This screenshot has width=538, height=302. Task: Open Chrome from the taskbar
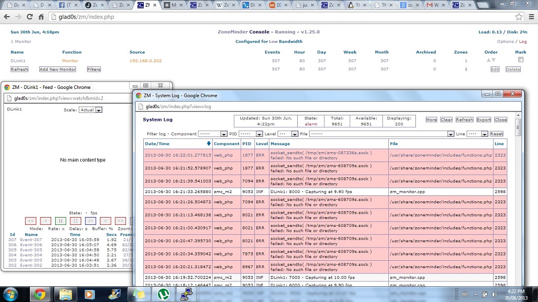point(40,295)
